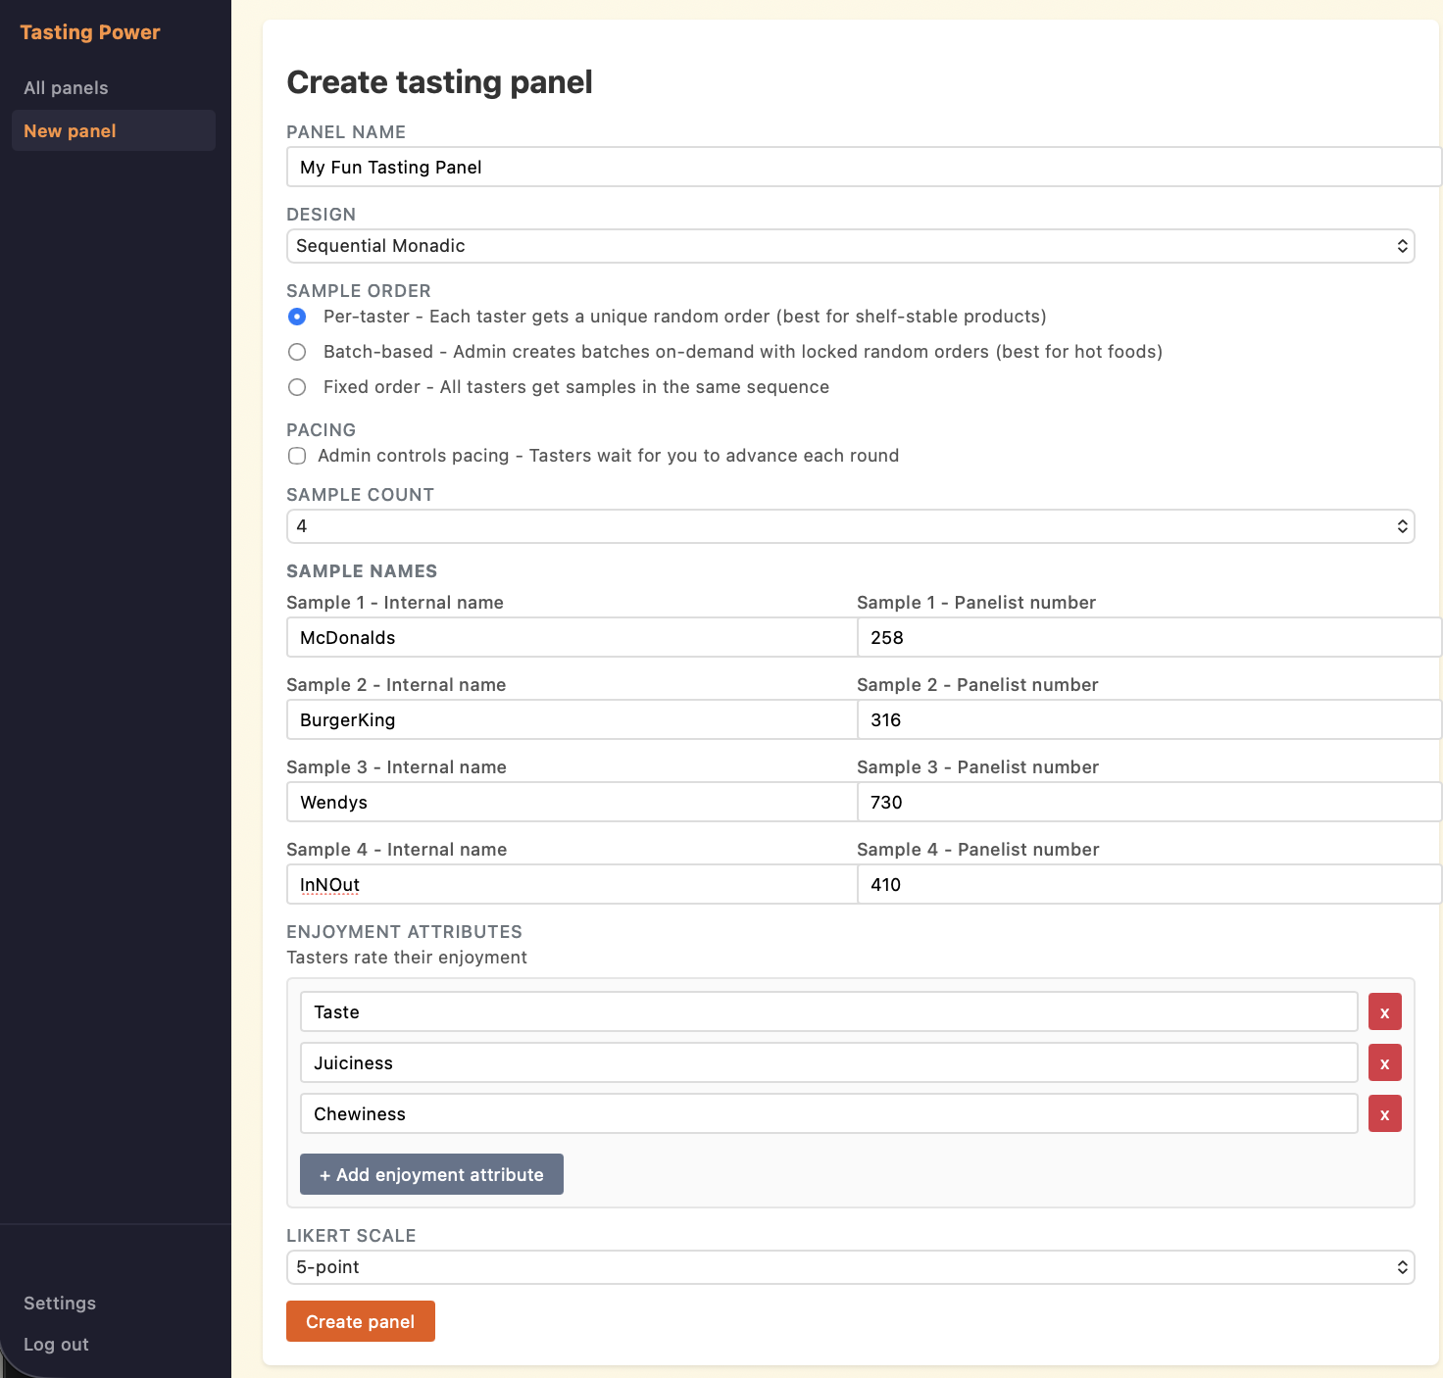Open the Design dropdown showing Sequential Monadic
This screenshot has width=1443, height=1378.
(850, 246)
